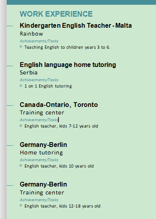
Task: Click the English teacher, kids 10 years old text
Action: pos(59,166)
